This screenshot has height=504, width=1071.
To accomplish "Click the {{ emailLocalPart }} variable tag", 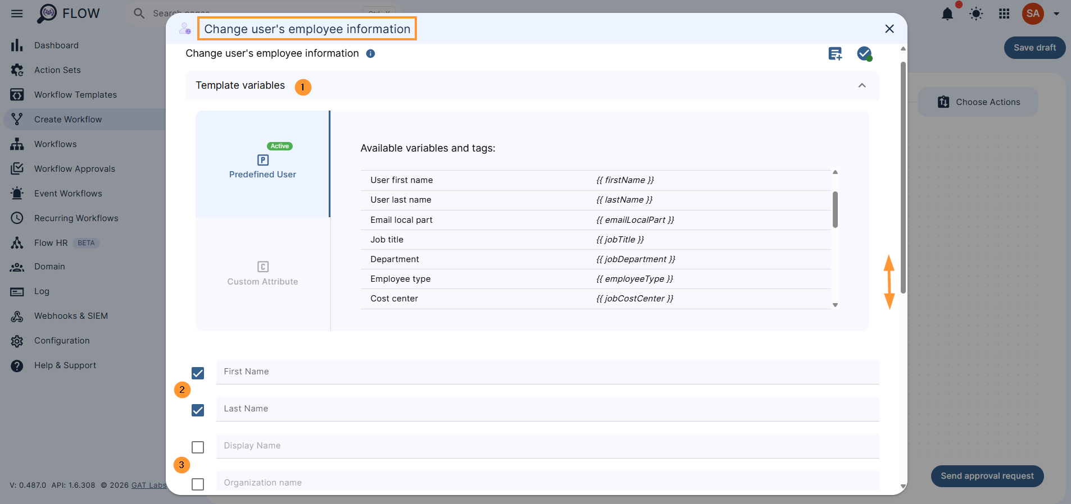I will (635, 220).
